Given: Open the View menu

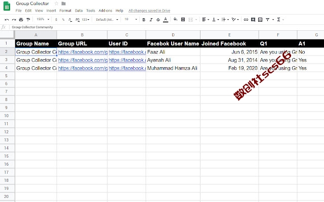Looking at the screenshot, I should coord(39,11).
